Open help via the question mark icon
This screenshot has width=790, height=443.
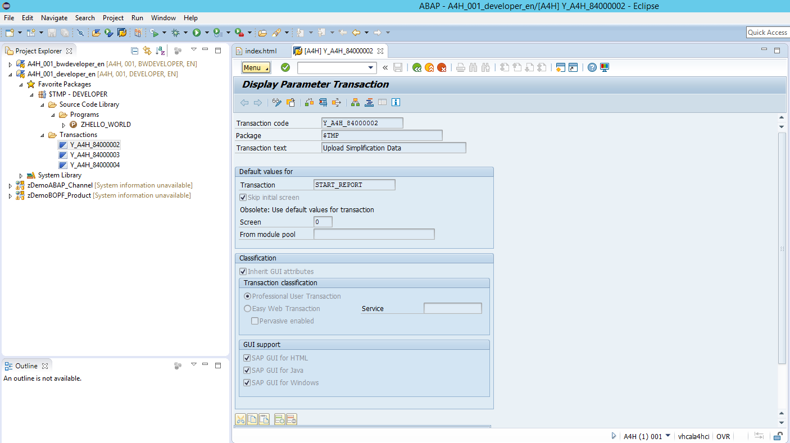pos(592,67)
